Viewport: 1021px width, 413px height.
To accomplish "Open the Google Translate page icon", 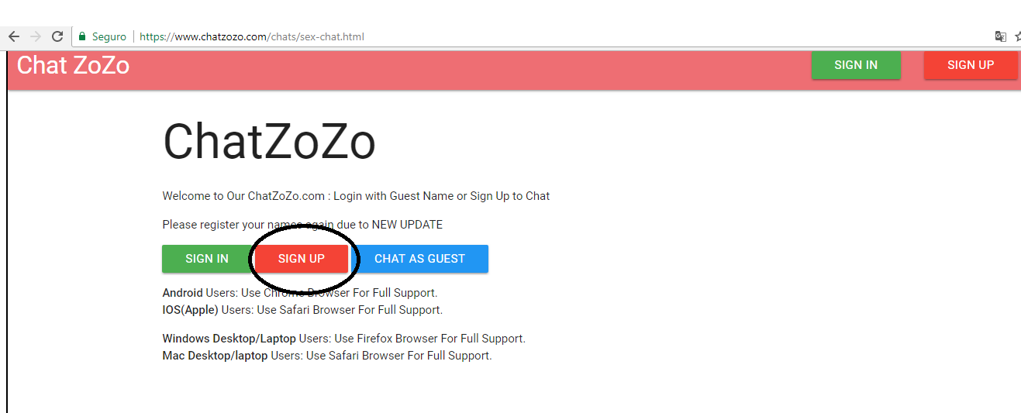I will pos(1001,36).
